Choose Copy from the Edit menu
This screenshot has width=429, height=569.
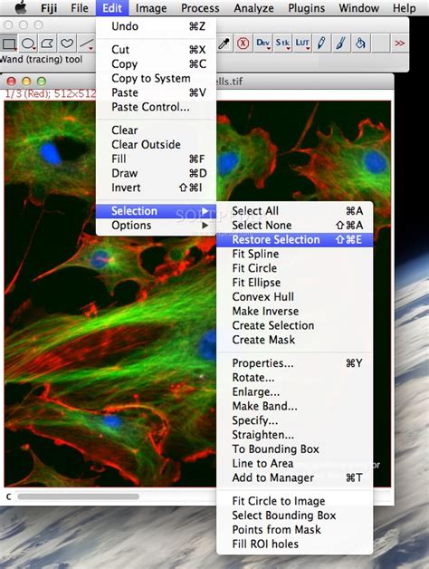tap(157, 64)
